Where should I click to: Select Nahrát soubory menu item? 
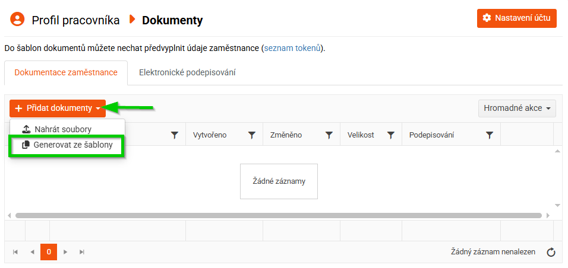pyautogui.click(x=62, y=129)
